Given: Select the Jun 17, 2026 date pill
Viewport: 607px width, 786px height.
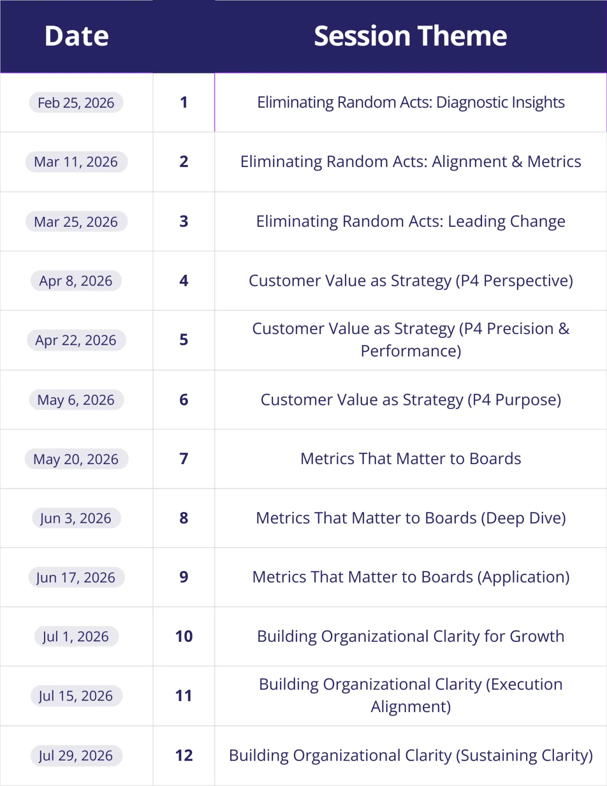Looking at the screenshot, I should 76,577.
